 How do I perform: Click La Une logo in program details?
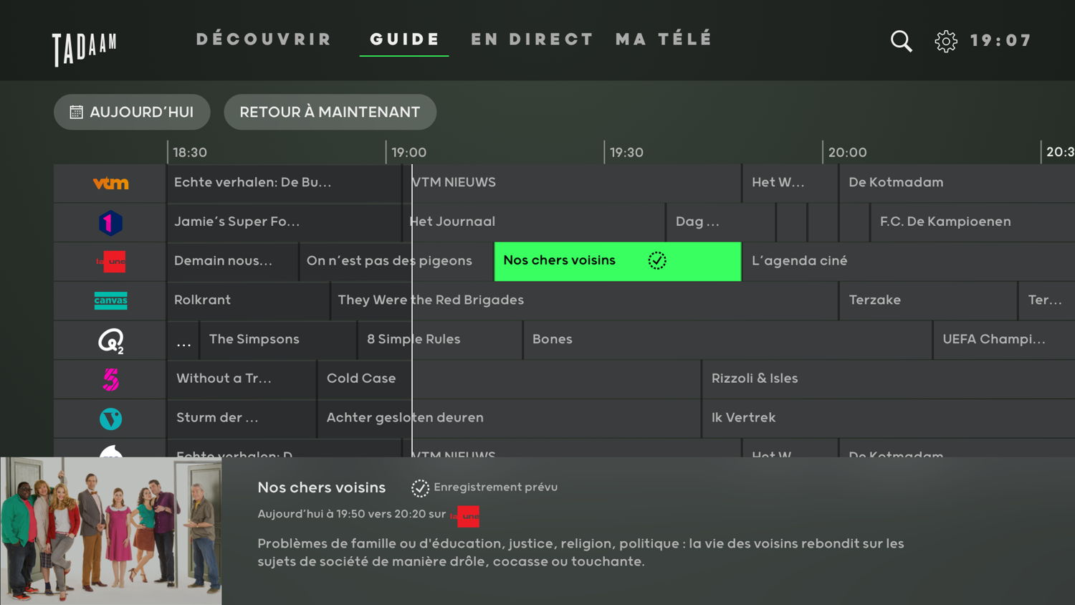tap(465, 515)
